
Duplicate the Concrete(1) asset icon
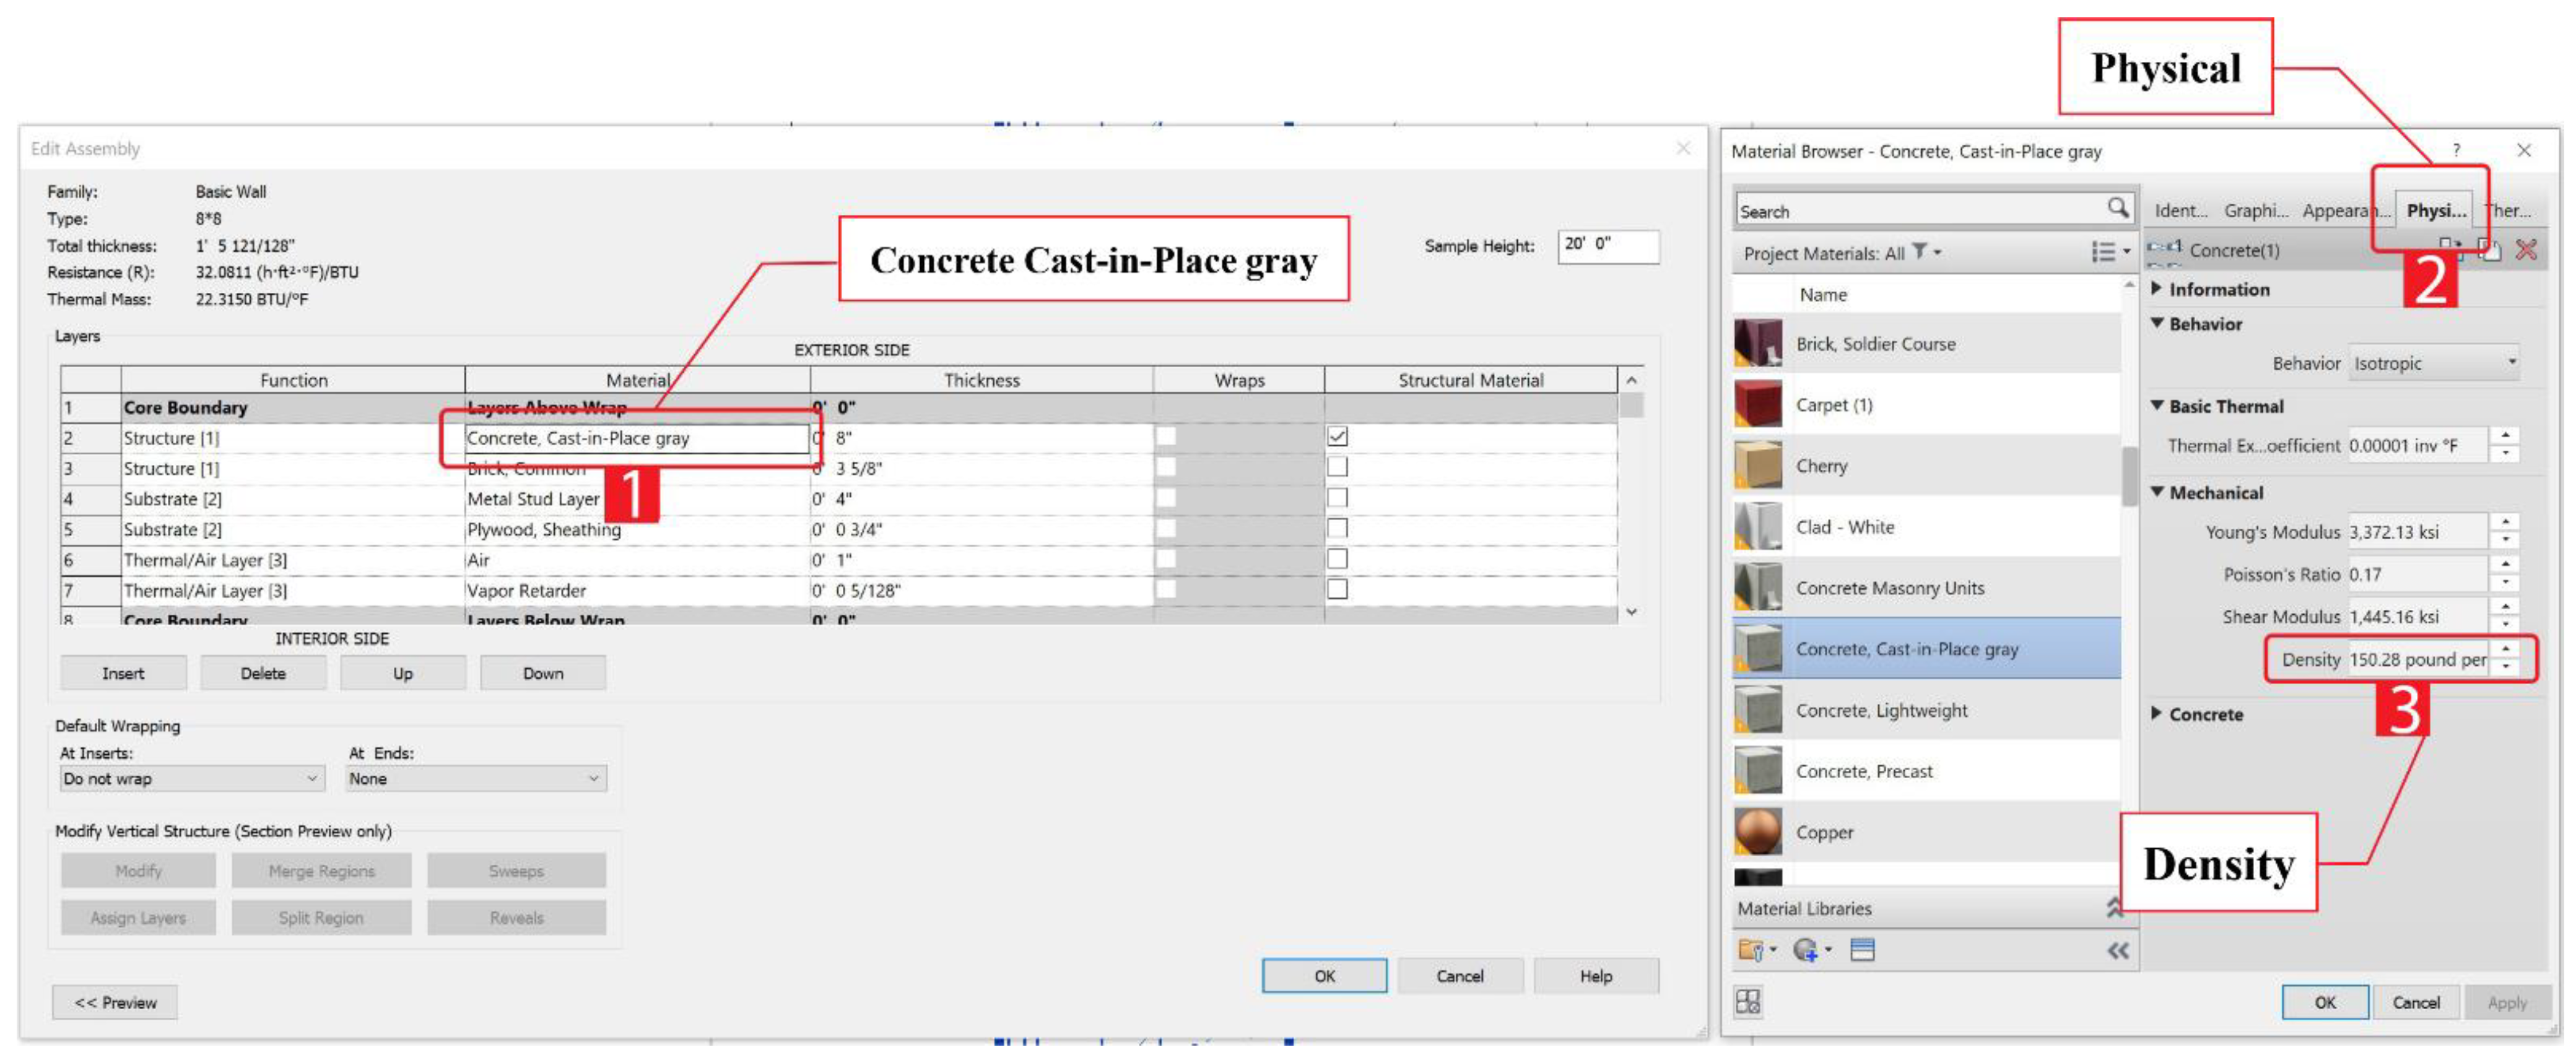click(2490, 250)
